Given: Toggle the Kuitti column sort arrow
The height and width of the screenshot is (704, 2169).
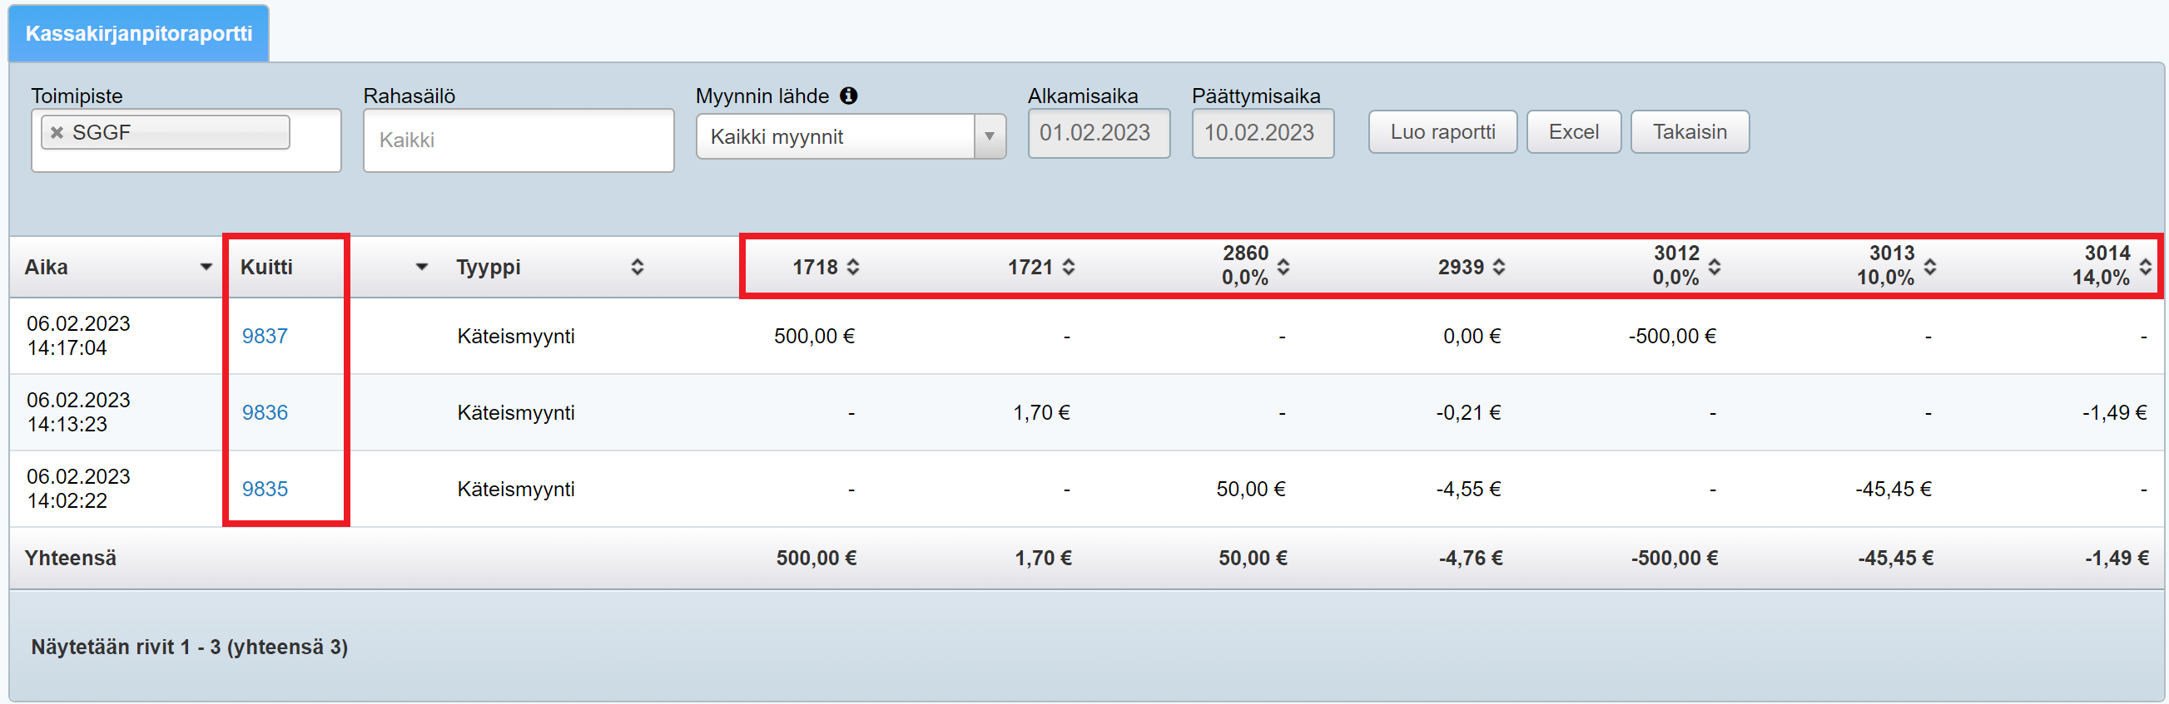Looking at the screenshot, I should tap(422, 268).
